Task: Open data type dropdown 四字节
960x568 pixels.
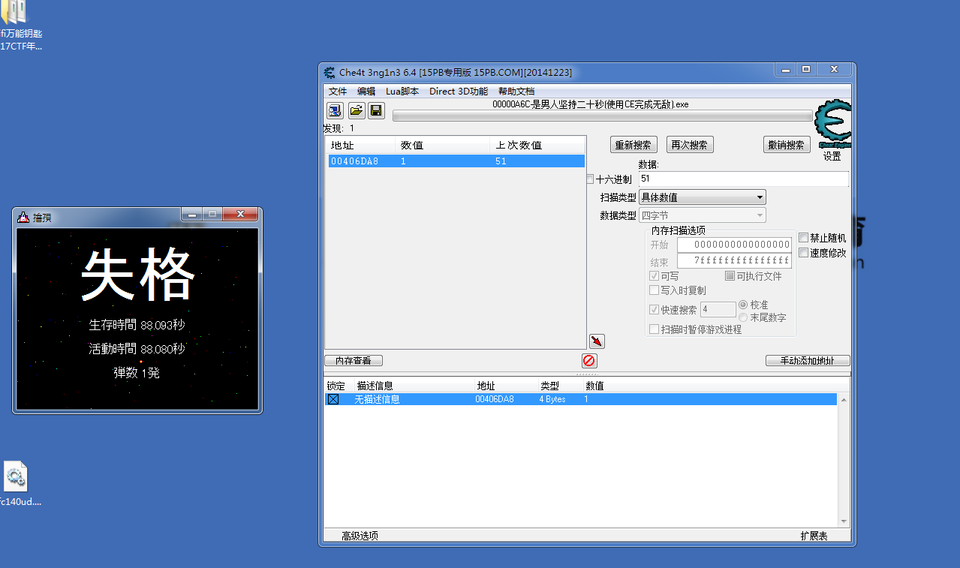Action: [702, 215]
